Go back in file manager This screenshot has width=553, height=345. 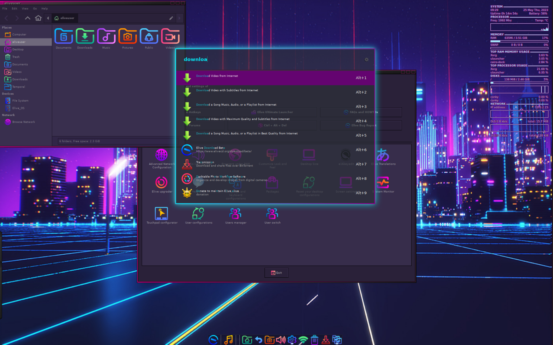tap(6, 18)
